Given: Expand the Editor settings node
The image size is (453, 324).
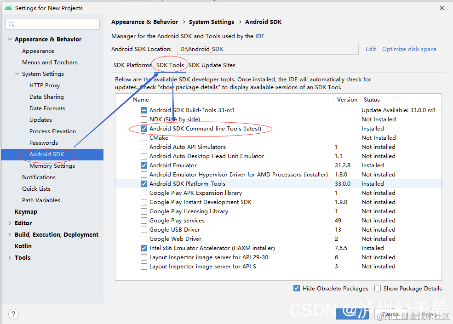Looking at the screenshot, I should click(10, 223).
